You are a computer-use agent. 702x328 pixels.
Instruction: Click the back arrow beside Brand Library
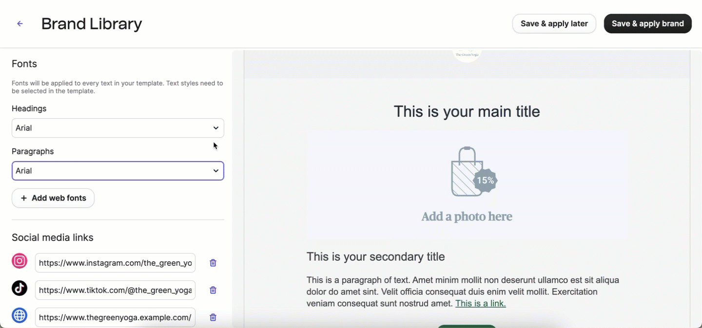click(x=20, y=23)
